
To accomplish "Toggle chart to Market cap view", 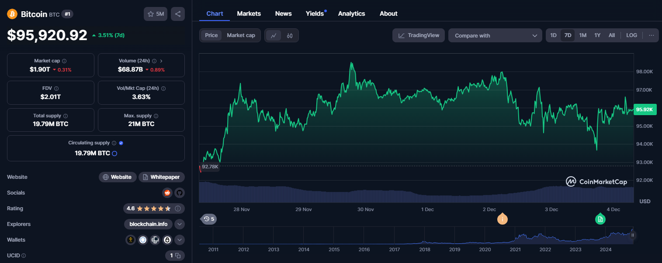I will click(x=241, y=35).
